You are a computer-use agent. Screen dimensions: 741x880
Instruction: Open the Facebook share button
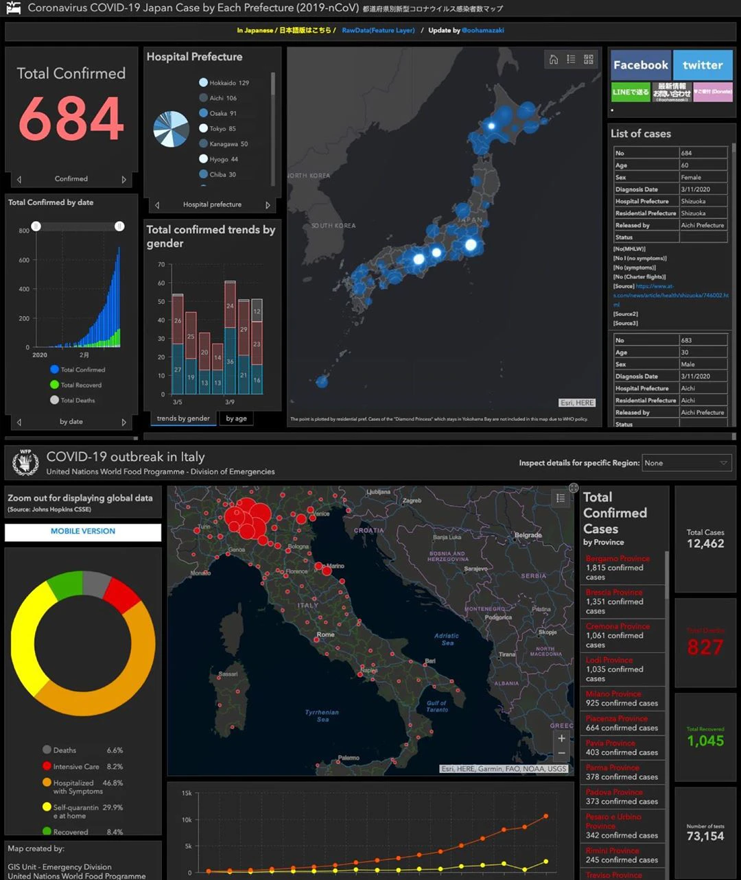tap(641, 65)
